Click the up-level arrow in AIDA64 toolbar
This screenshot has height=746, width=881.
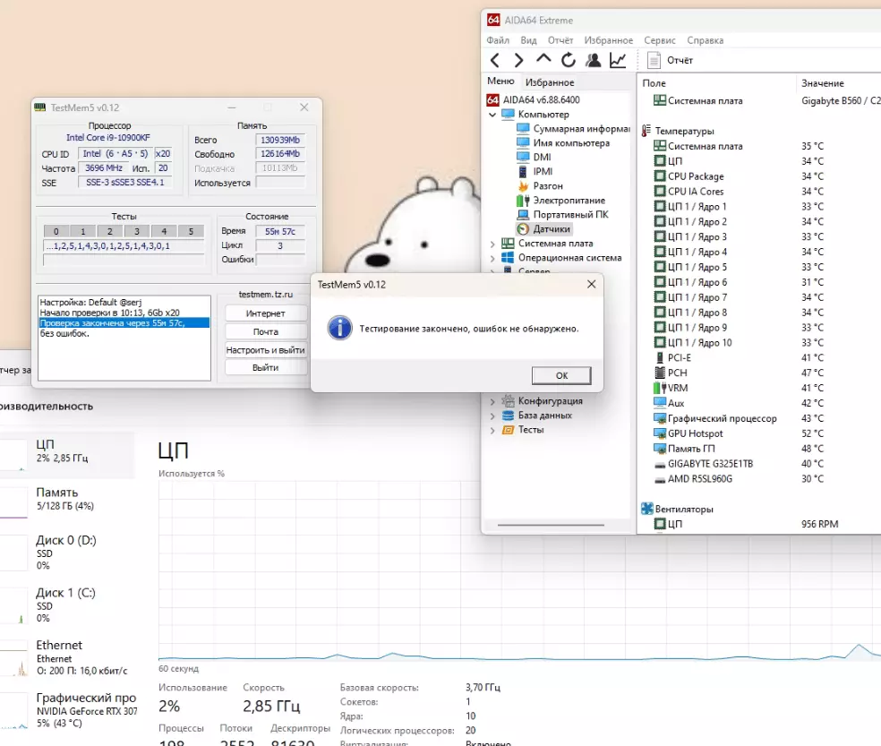point(543,58)
